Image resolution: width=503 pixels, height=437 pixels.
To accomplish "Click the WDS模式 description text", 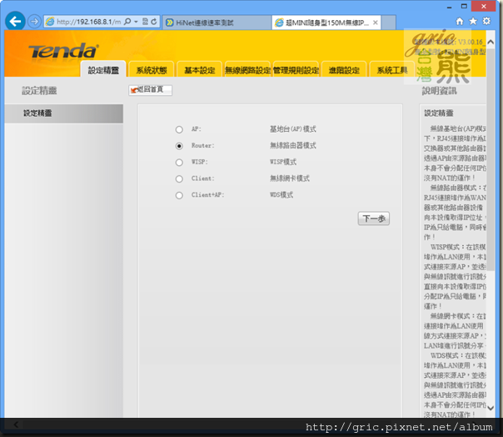I will (x=281, y=194).
